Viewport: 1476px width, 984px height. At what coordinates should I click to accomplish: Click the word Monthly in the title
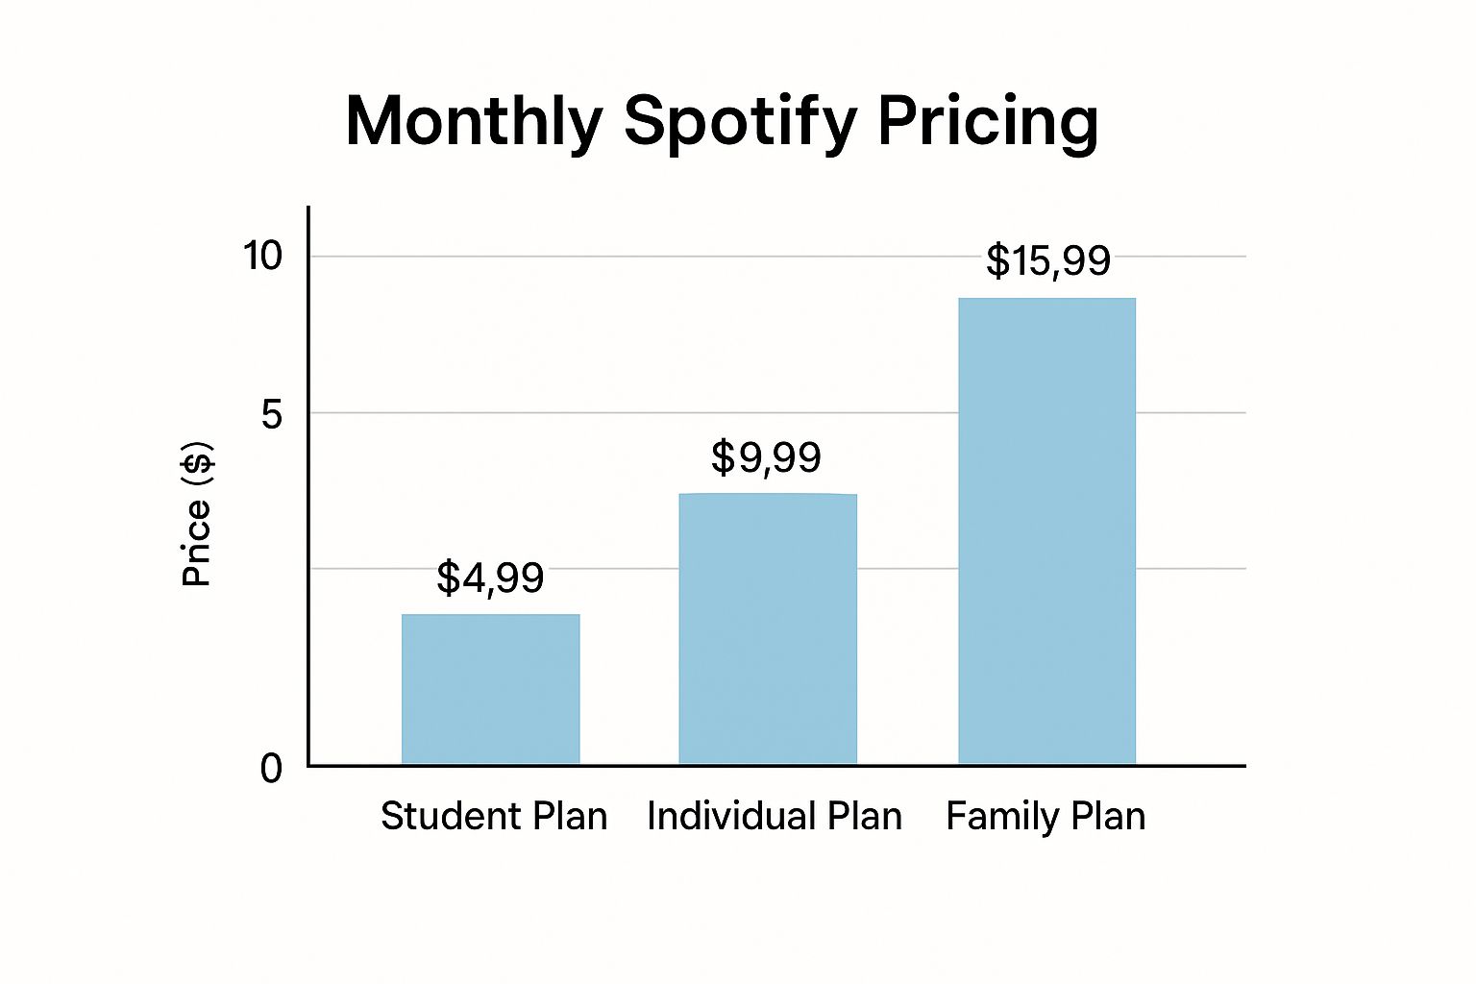(x=474, y=122)
